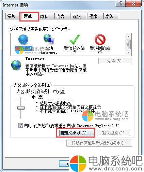The height and width of the screenshot is (172, 144).
Task: Click the 将所有区域重置为默认级别 button
Action: [x=99, y=143]
